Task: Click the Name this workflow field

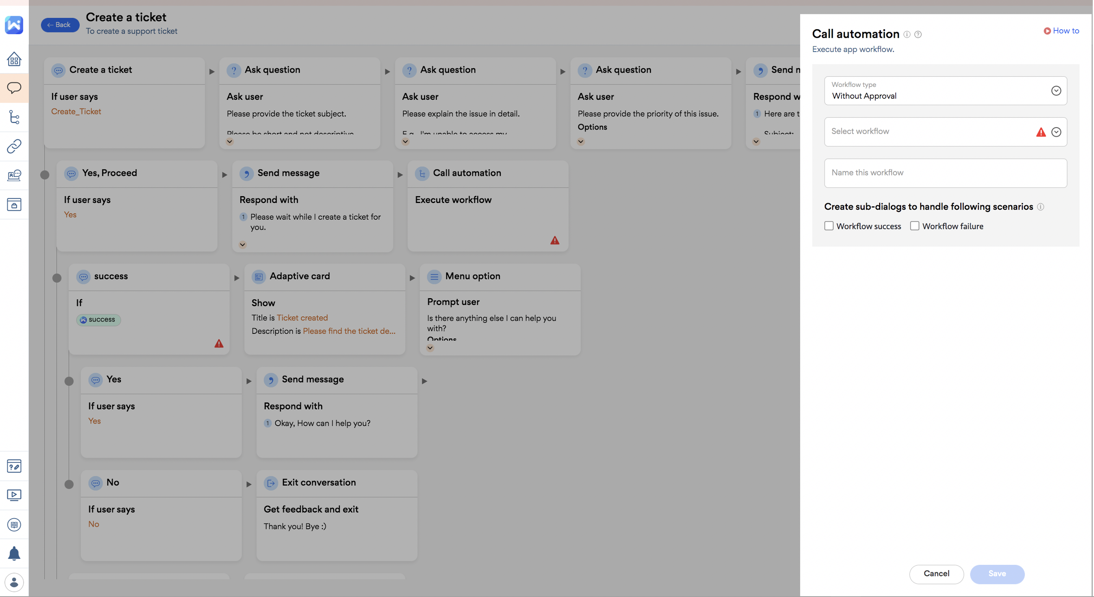Action: 945,173
